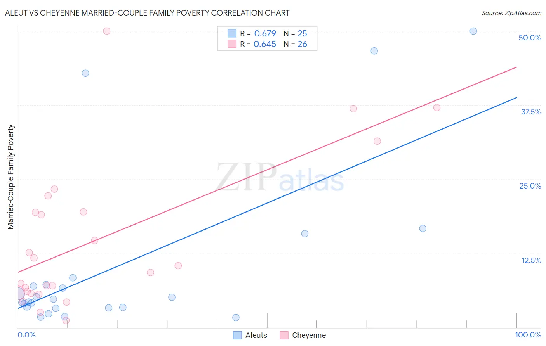This screenshot has width=546, height=346.
Task: Select the Aleuts legend label
Action: (256, 335)
